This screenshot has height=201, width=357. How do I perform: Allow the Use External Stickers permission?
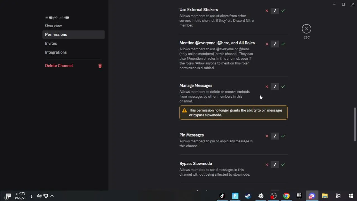pos(283,11)
